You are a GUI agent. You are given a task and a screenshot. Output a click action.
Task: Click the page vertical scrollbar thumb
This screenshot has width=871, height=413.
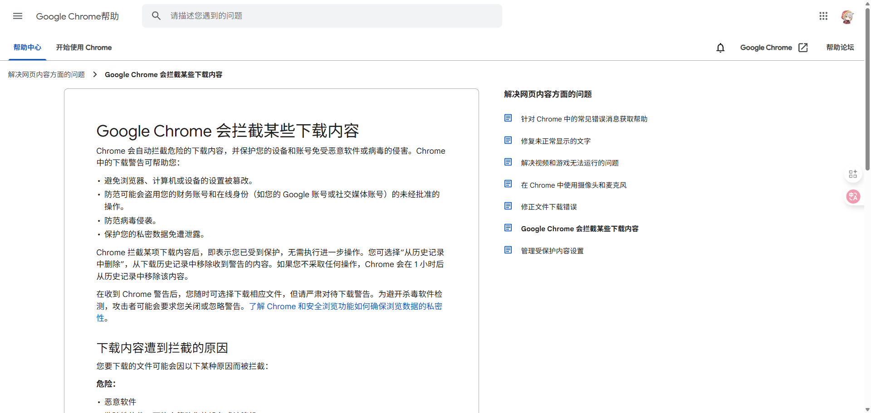(x=867, y=88)
